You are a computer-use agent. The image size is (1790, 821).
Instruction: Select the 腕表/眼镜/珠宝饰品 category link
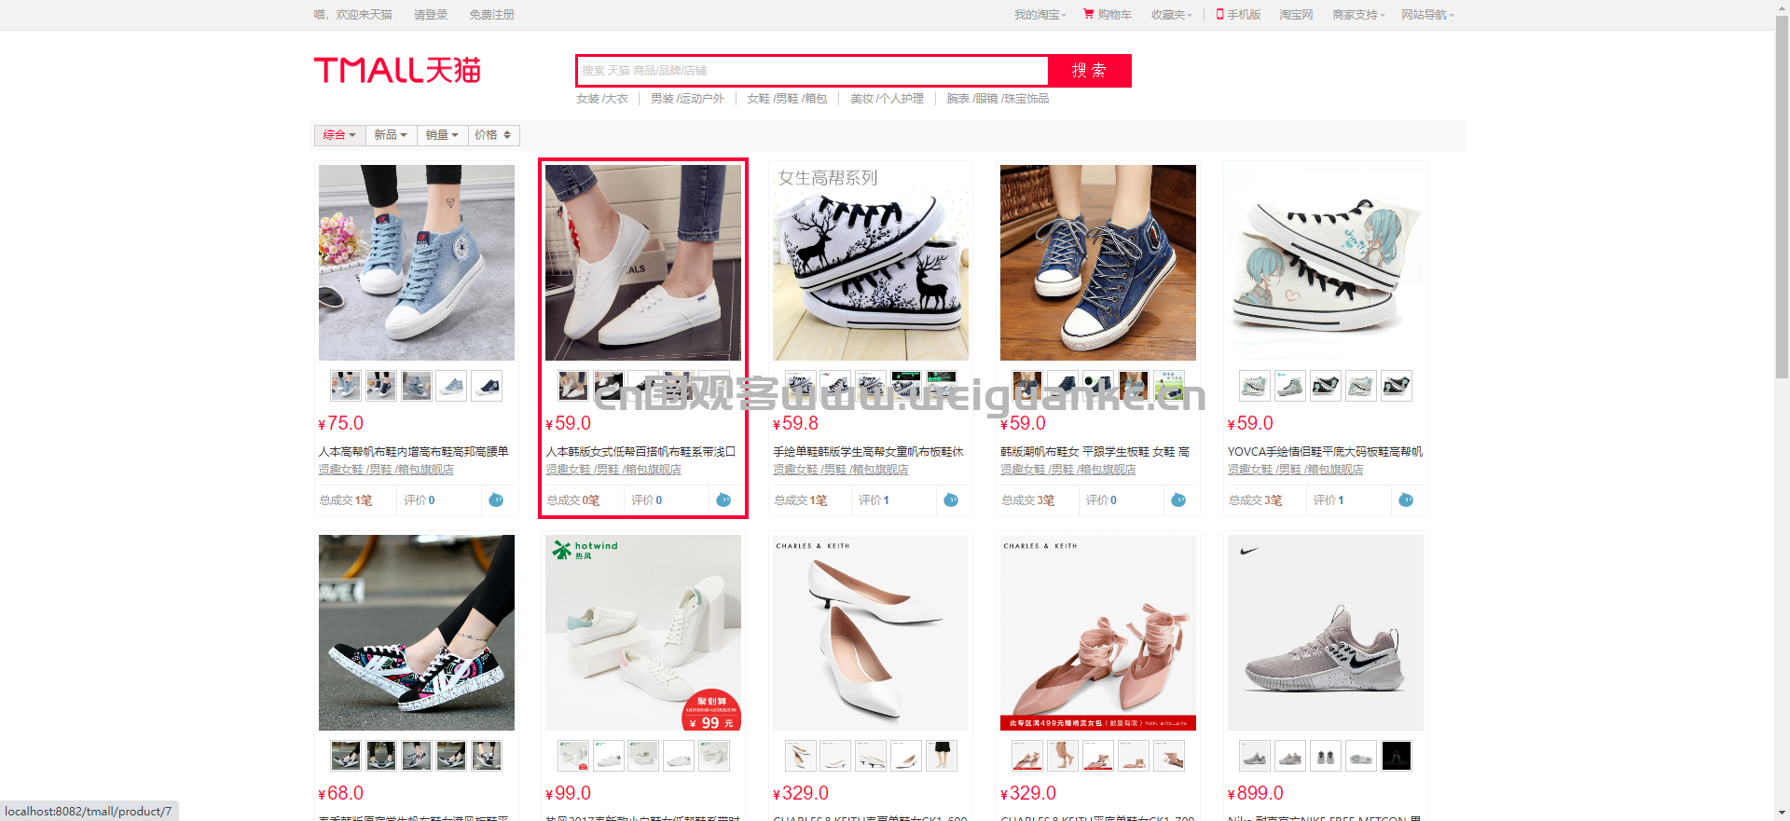(x=998, y=99)
